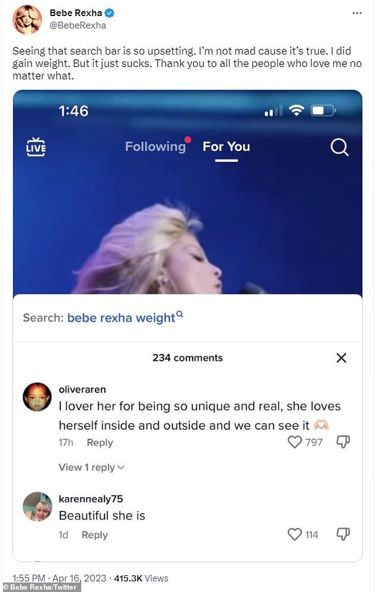Switch to the Following tab

click(x=155, y=147)
